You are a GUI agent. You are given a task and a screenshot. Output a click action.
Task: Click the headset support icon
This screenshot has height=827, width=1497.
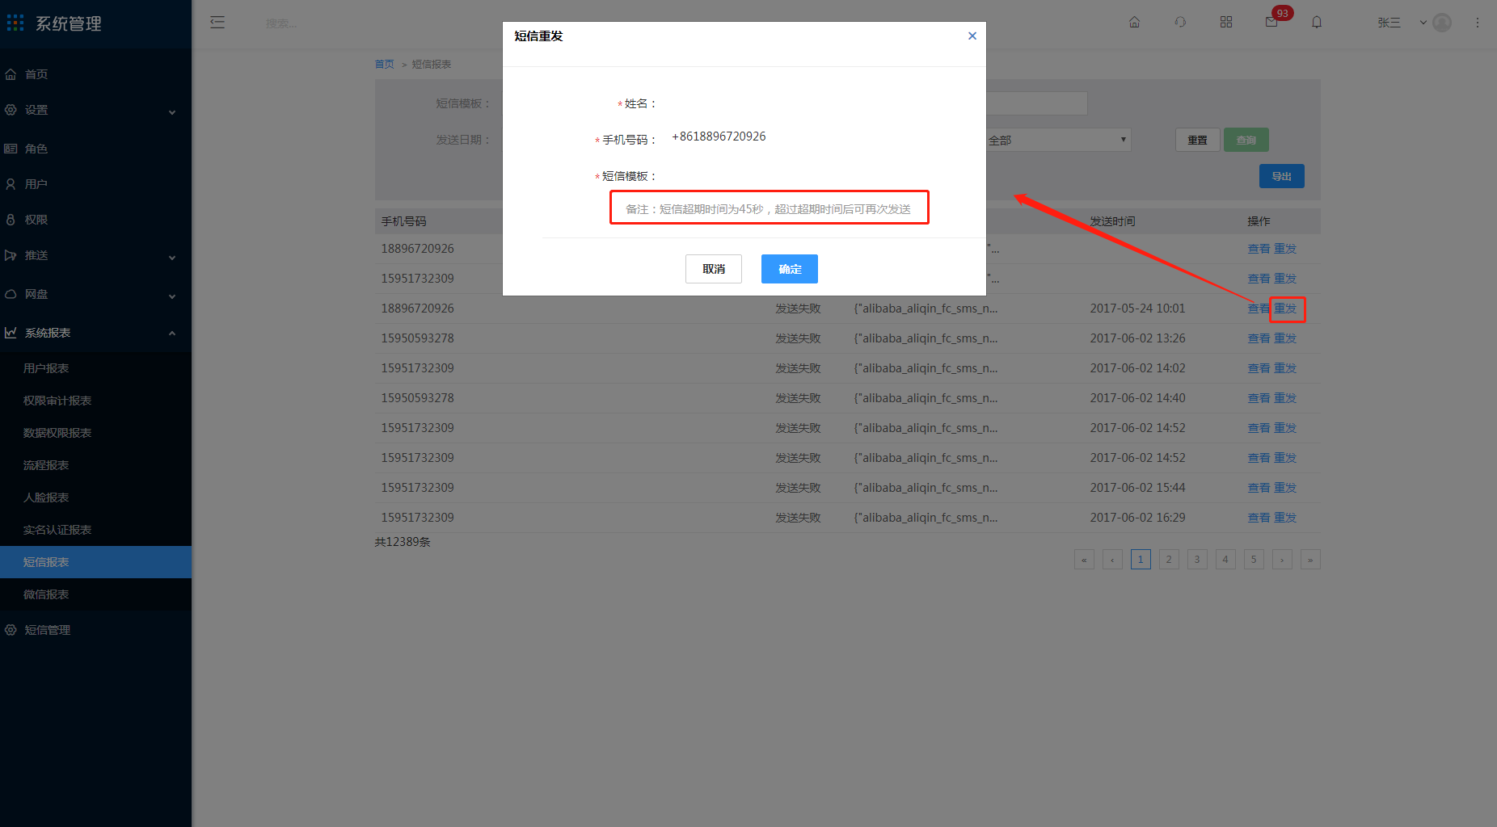click(1180, 23)
